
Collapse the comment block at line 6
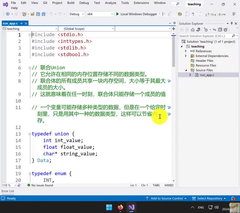click(x=30, y=68)
